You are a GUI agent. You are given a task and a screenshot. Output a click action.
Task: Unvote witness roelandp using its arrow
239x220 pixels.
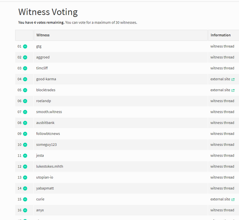tap(25, 101)
